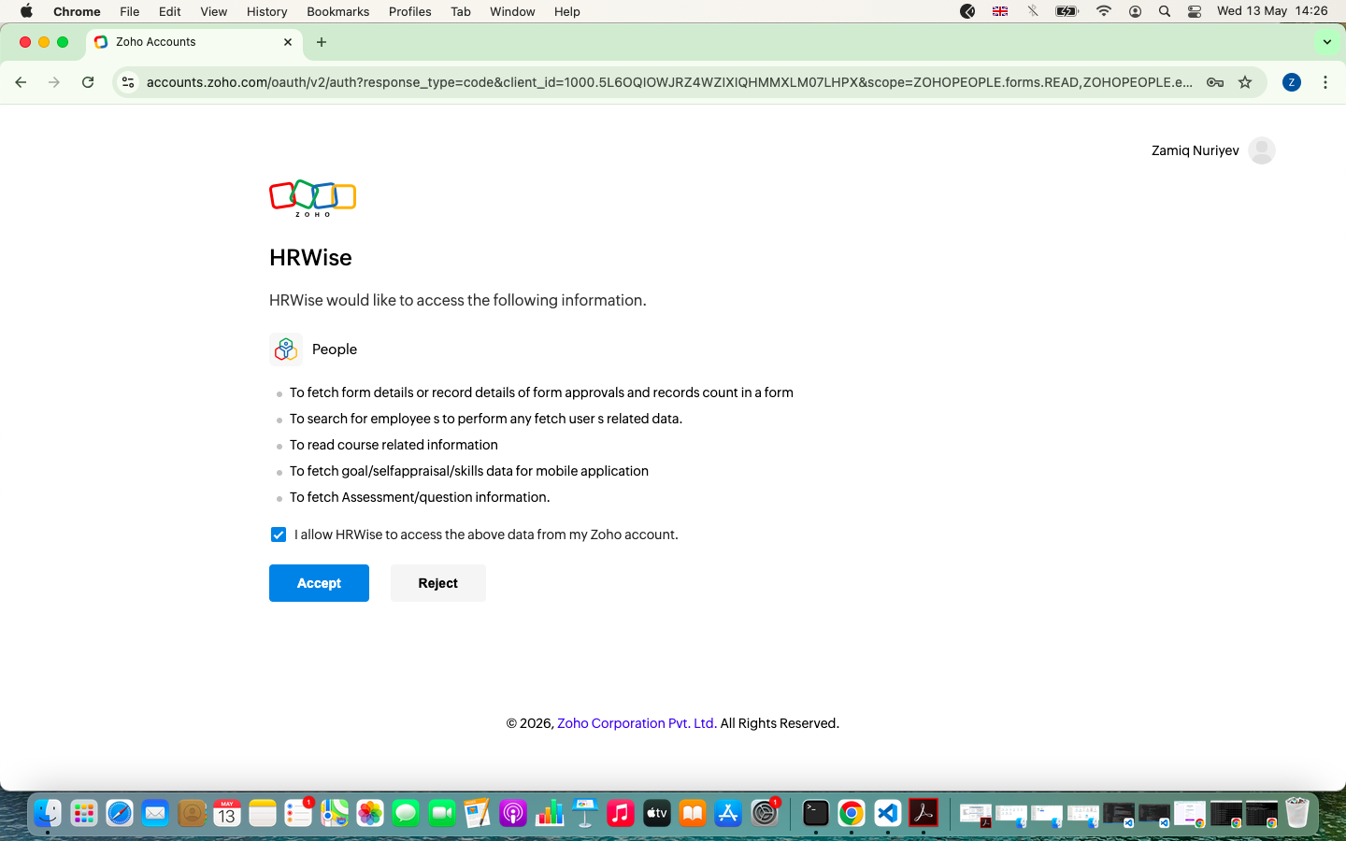Open the saved passwords key icon
The image size is (1346, 841).
[x=1215, y=82]
